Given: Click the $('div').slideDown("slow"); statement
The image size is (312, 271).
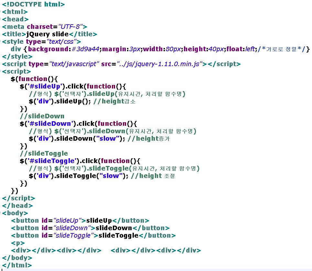Looking at the screenshot, I should (x=77, y=138).
